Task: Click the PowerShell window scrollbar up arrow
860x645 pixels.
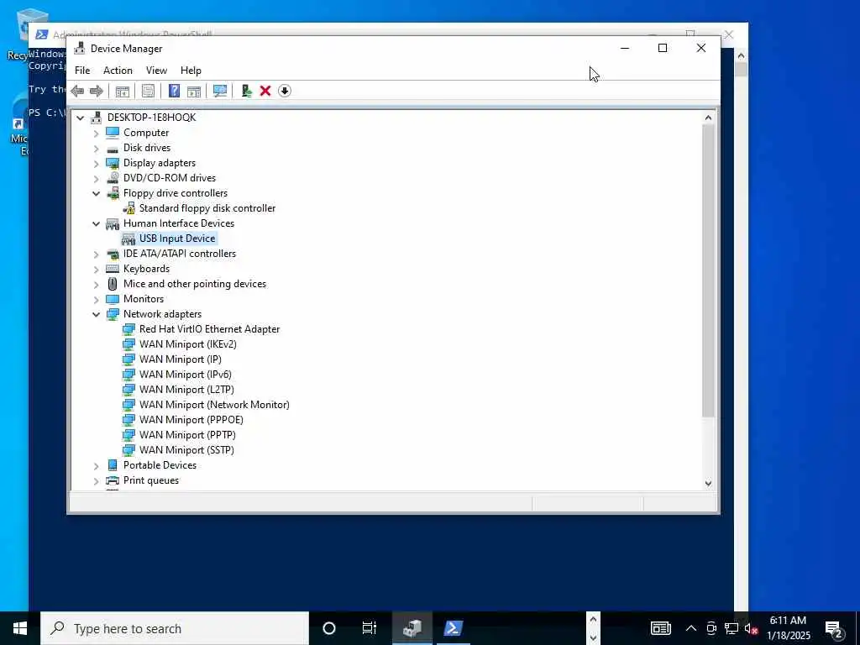Action: (741, 55)
